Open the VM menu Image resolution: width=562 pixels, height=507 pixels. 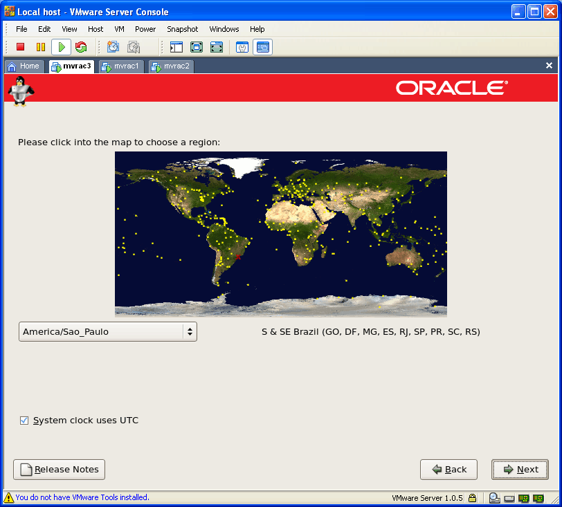pos(119,29)
